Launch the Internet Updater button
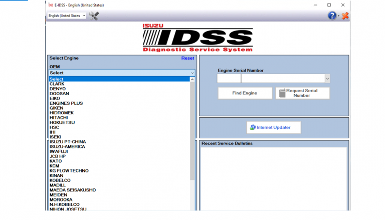Image resolution: width=385 pixels, height=220 pixels. coord(274,127)
